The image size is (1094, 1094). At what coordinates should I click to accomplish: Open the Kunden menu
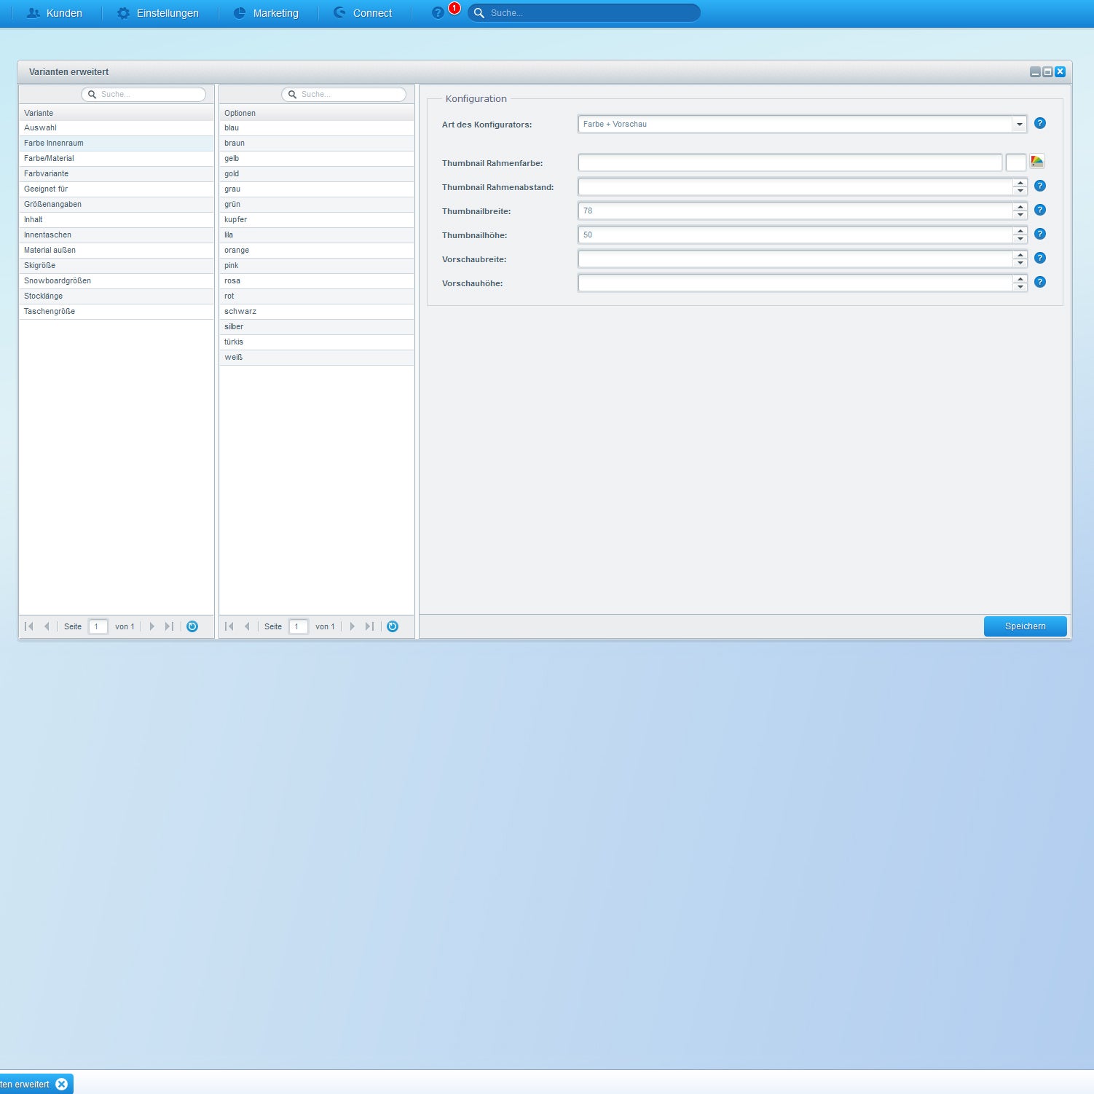tap(55, 13)
